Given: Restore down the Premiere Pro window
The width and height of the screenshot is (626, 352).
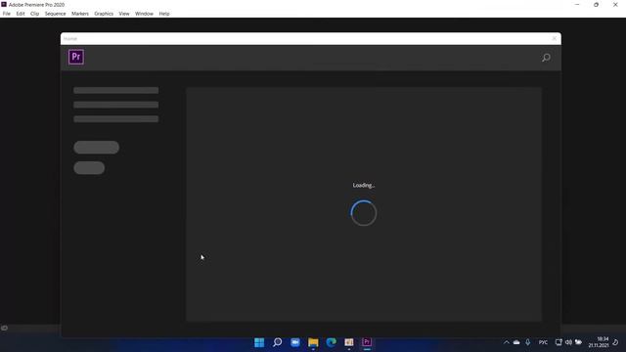Looking at the screenshot, I should (x=596, y=5).
